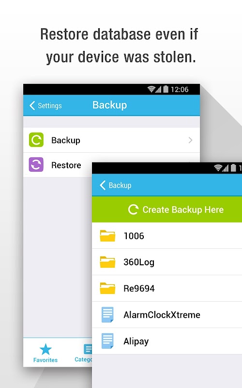
Task: Tap the purple Restore icon
Action: coord(36,164)
